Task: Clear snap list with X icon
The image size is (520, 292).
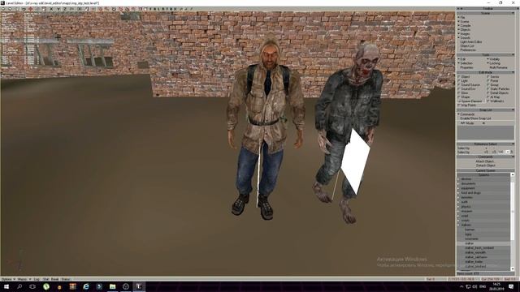Action: tap(483, 123)
